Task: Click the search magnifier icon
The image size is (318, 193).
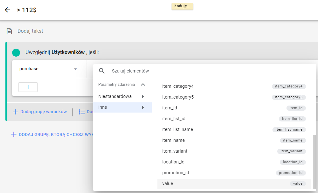Action: pyautogui.click(x=102, y=71)
